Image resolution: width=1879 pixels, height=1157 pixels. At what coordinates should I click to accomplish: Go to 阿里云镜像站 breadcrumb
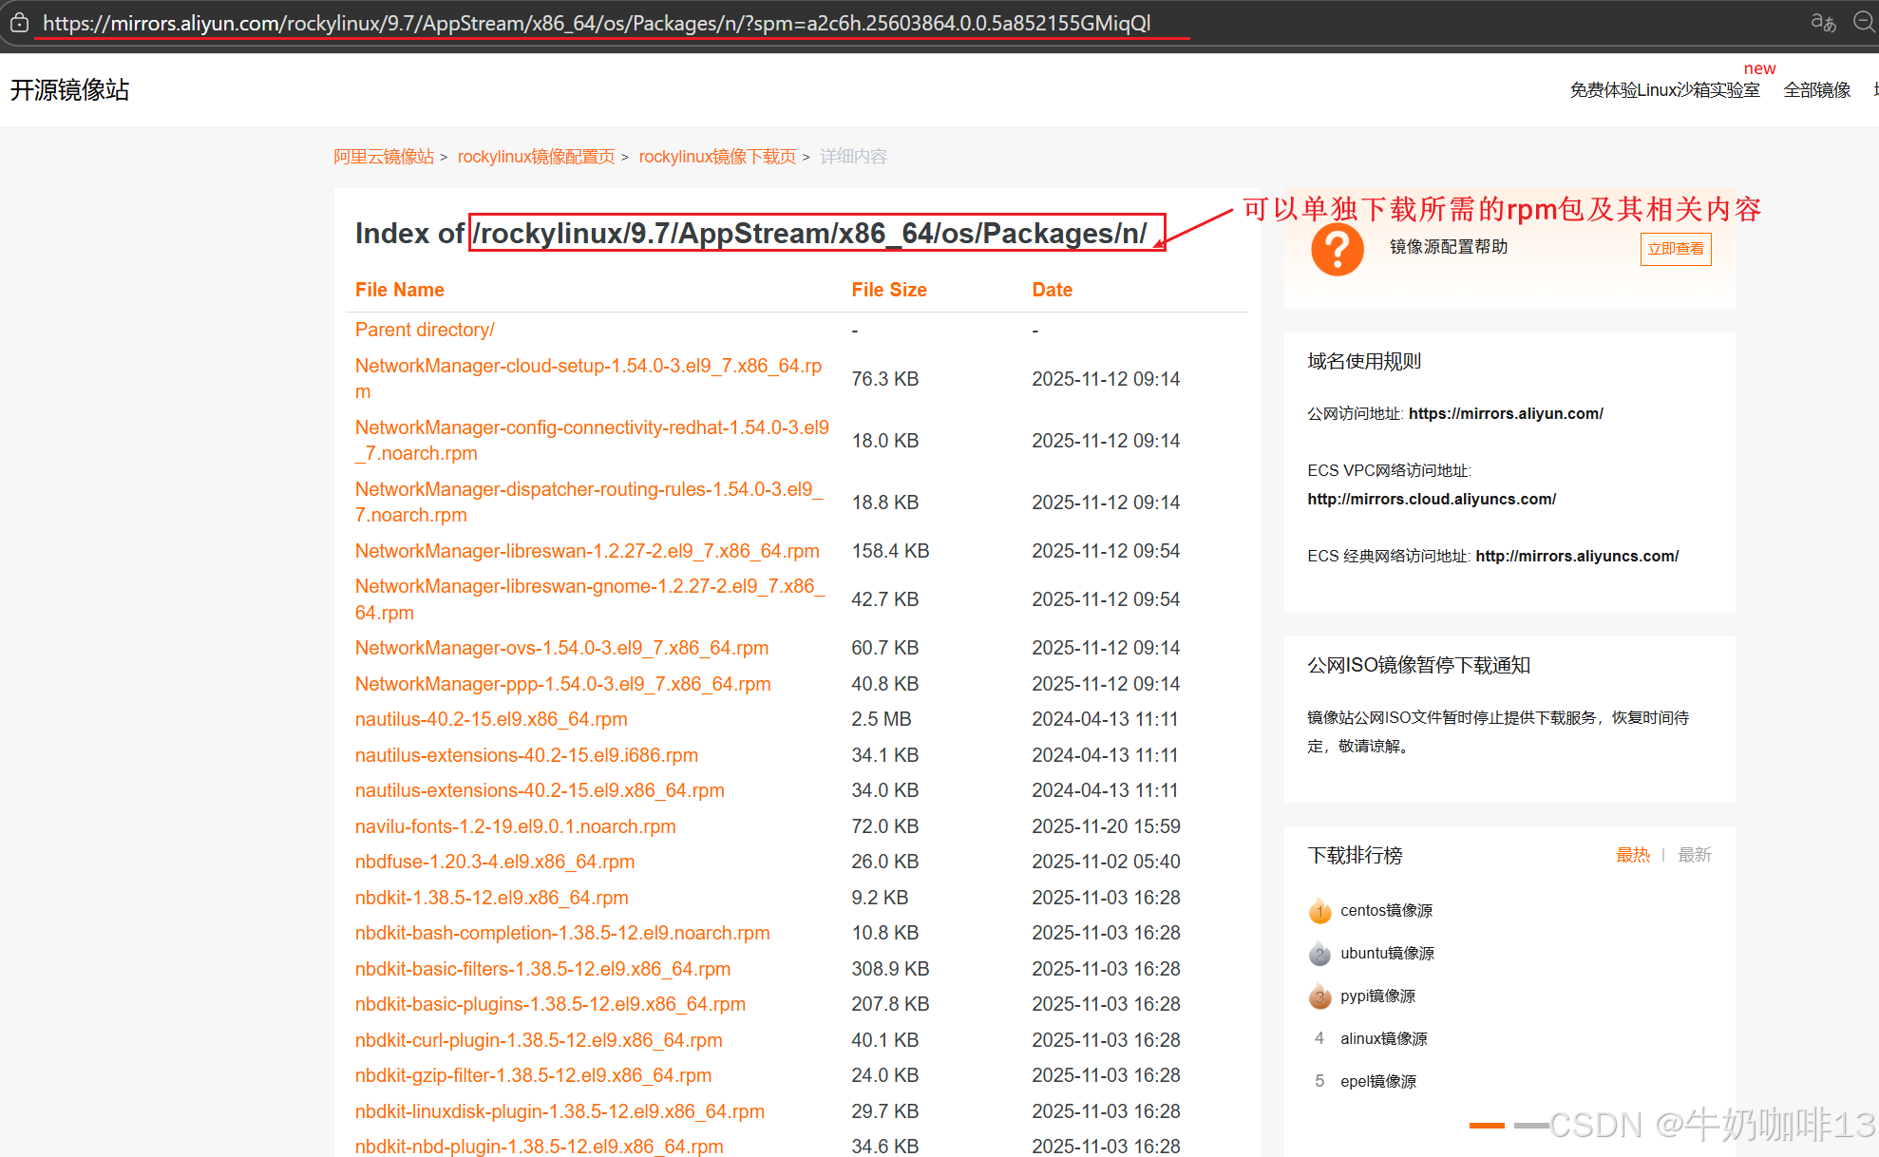(384, 157)
